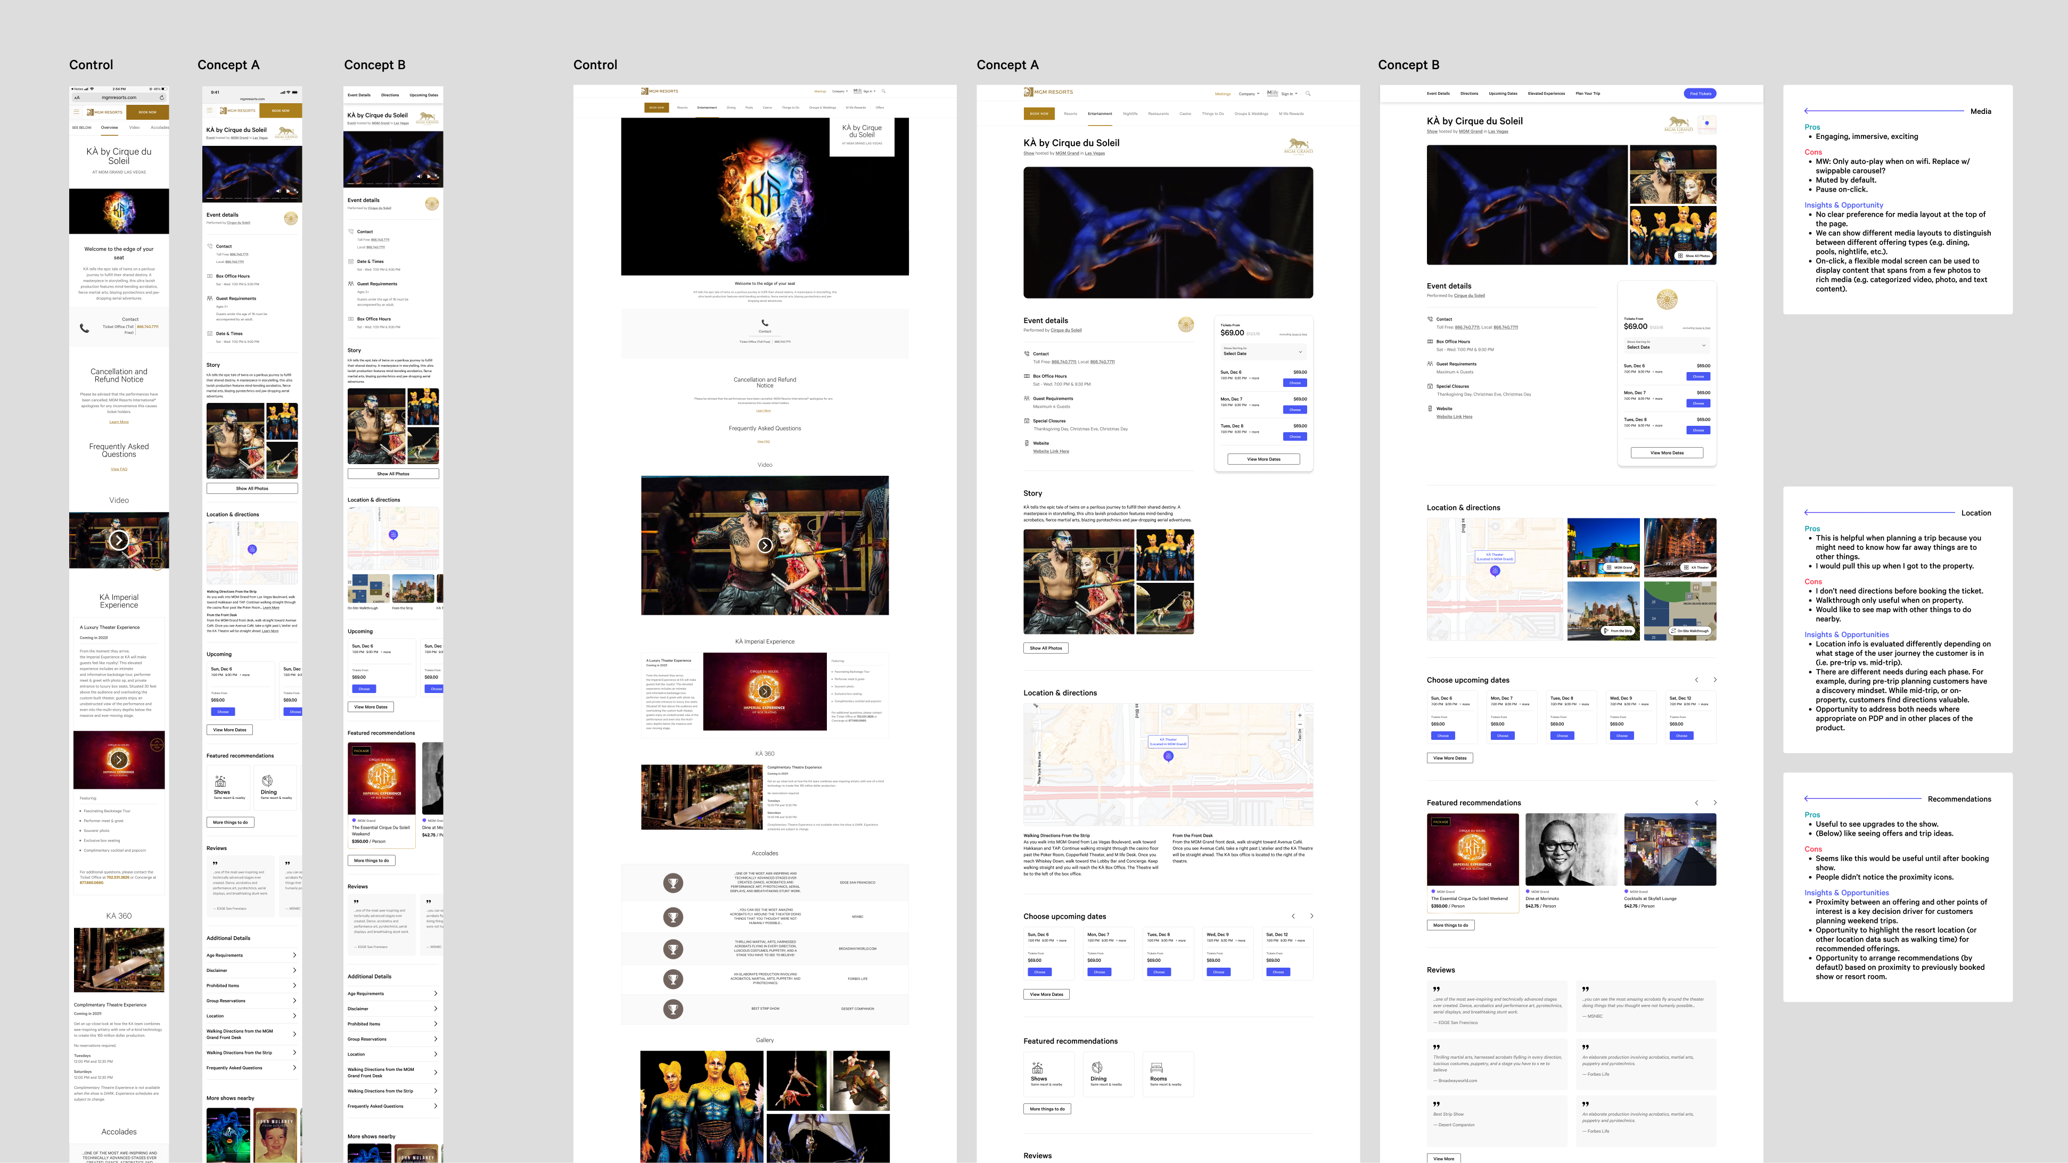Zoom out on desktop Concept A map

(1300, 725)
